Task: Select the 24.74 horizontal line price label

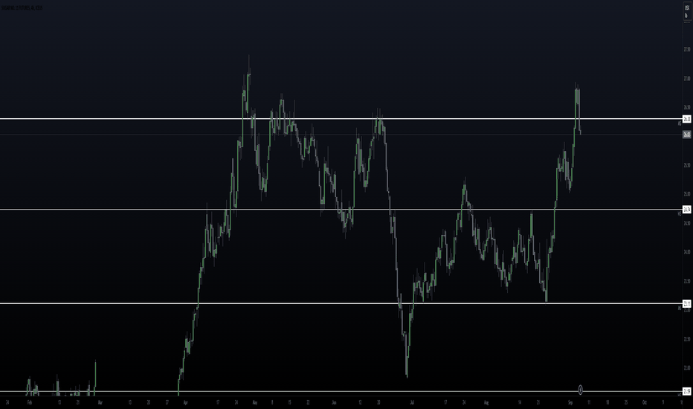Action: [x=687, y=210]
